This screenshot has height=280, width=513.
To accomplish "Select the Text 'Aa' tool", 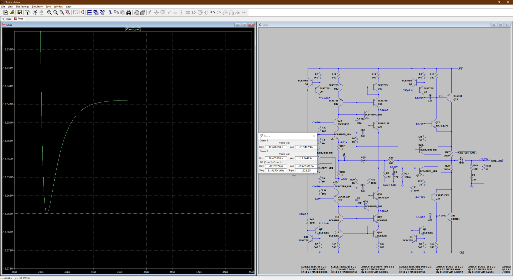I will pyautogui.click(x=237, y=12).
